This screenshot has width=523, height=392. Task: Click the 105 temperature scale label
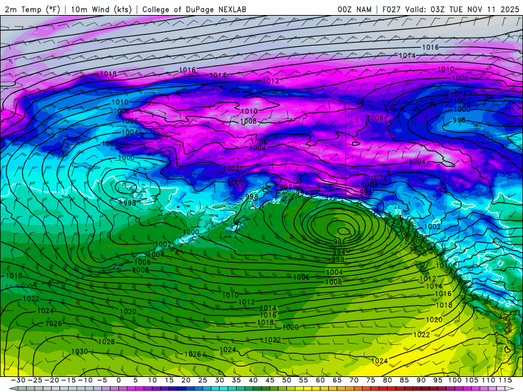471,380
